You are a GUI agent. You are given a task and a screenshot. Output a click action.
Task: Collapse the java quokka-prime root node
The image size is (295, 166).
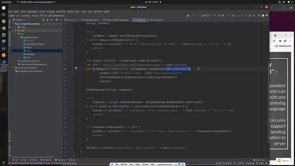click(13, 24)
